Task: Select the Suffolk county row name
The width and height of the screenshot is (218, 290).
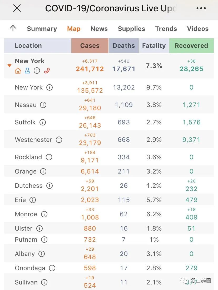Action: pyautogui.click(x=25, y=122)
